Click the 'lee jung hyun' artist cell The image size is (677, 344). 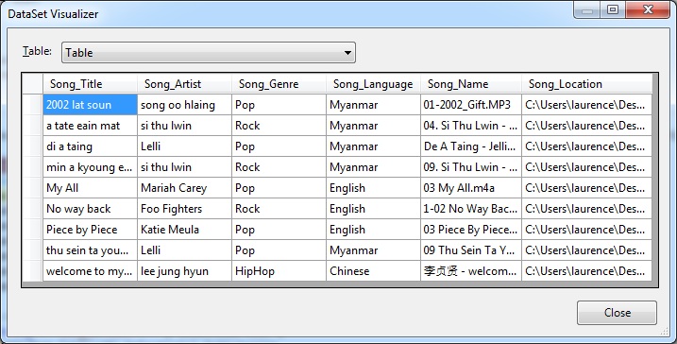pos(184,271)
